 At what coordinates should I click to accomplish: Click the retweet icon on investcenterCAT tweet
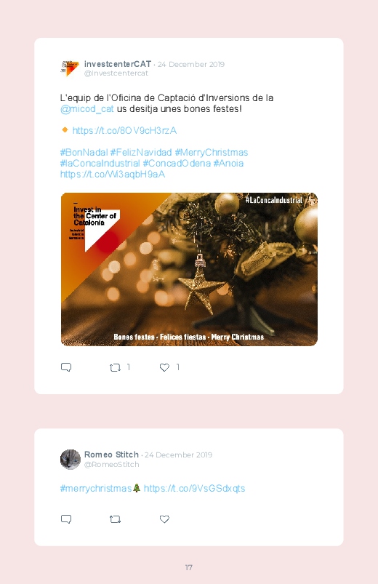pyautogui.click(x=115, y=367)
